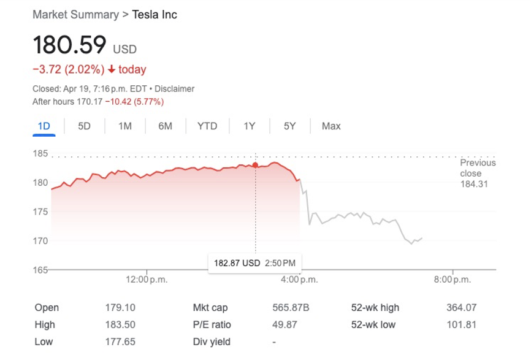Click the red down arrow icon
Viewport: 531px width, 355px height.
point(112,69)
